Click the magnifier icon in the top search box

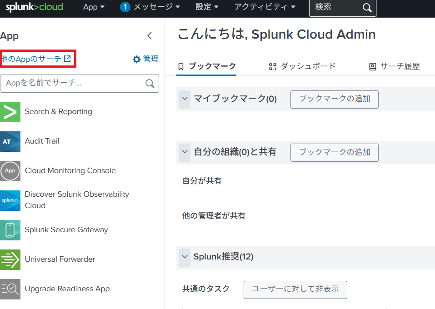pos(367,8)
